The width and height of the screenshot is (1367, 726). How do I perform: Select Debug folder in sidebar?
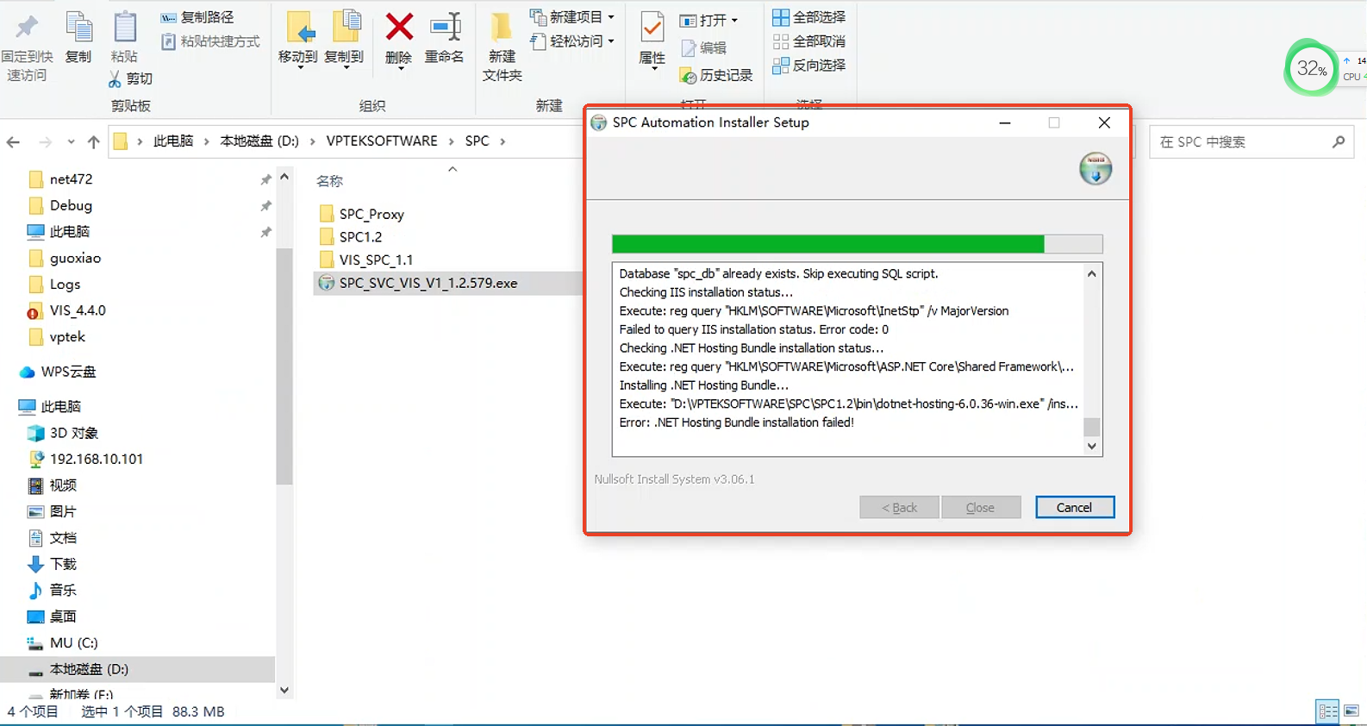click(71, 205)
